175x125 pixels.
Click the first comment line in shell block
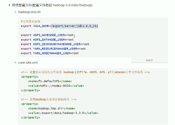(x=31, y=21)
